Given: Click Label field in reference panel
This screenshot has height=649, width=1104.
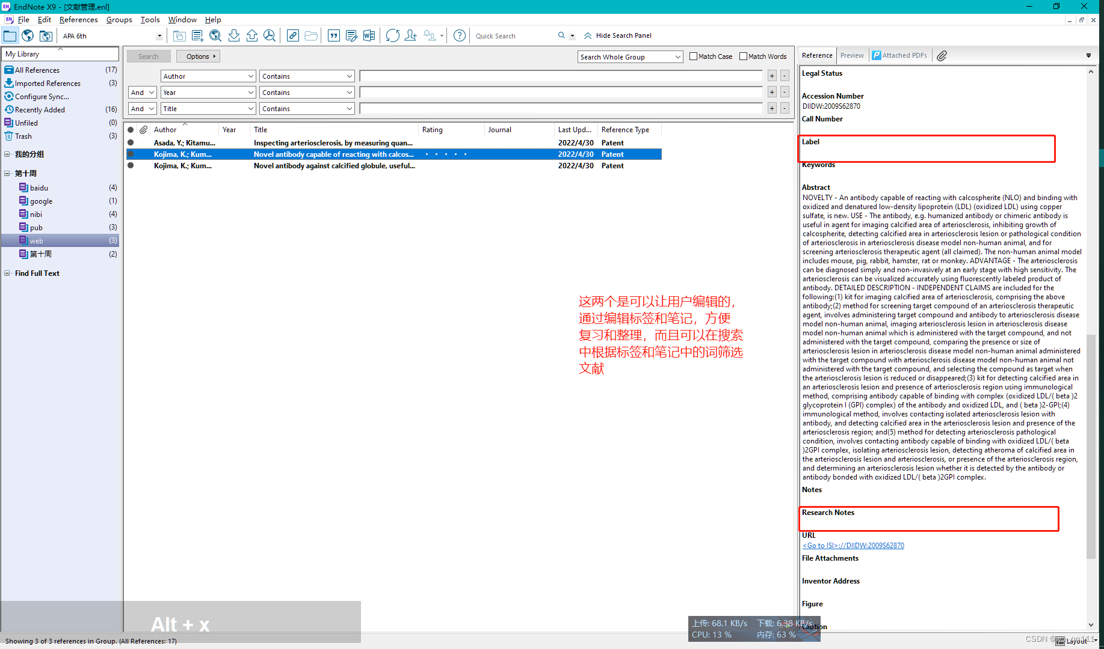Looking at the screenshot, I should click(927, 148).
